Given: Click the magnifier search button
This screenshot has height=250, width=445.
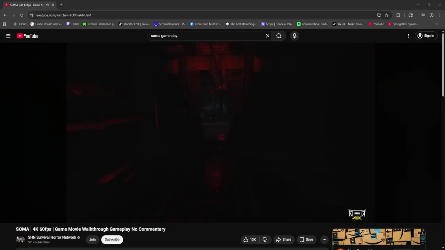Looking at the screenshot, I should (x=279, y=36).
